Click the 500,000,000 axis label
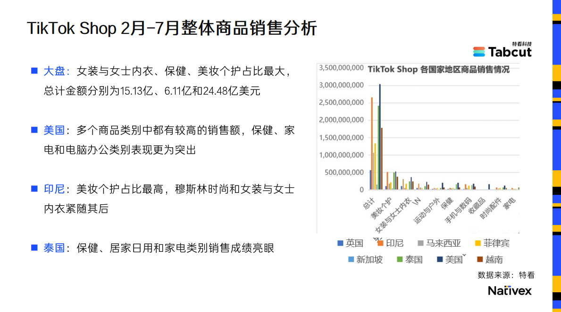The width and height of the screenshot is (561, 312). pyautogui.click(x=344, y=172)
